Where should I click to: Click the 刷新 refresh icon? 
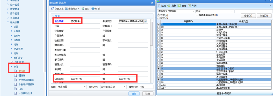click(169, 6)
